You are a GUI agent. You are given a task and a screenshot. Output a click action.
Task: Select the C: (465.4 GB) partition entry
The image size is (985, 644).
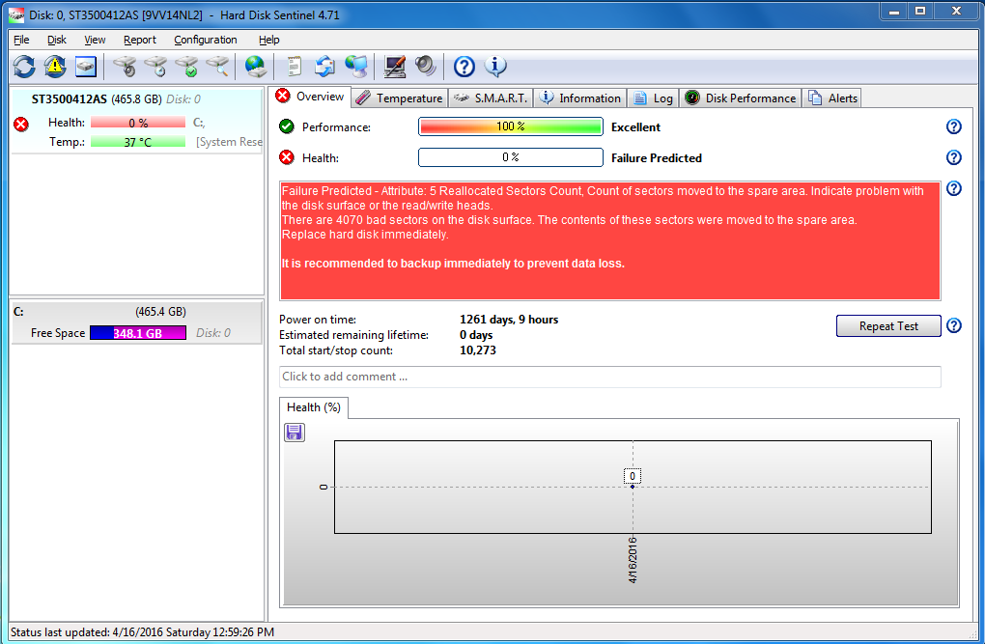(137, 322)
